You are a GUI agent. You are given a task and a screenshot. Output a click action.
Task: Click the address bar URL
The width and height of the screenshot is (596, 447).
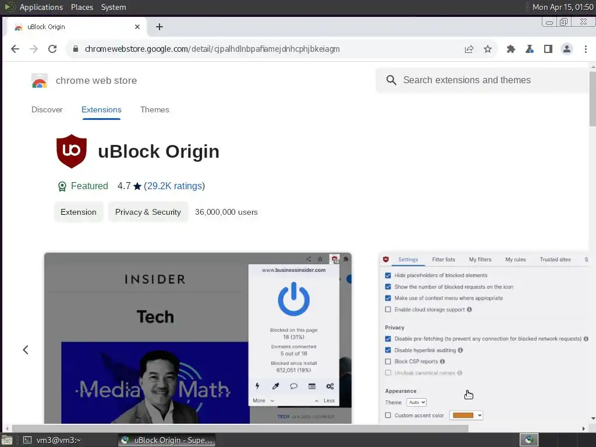212,49
